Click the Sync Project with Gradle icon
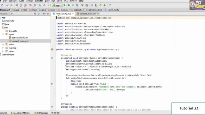Screen dimensions: 205x115 click(x=92, y=5)
